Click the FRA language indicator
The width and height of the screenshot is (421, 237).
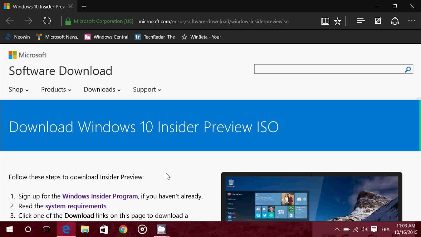pos(385,229)
